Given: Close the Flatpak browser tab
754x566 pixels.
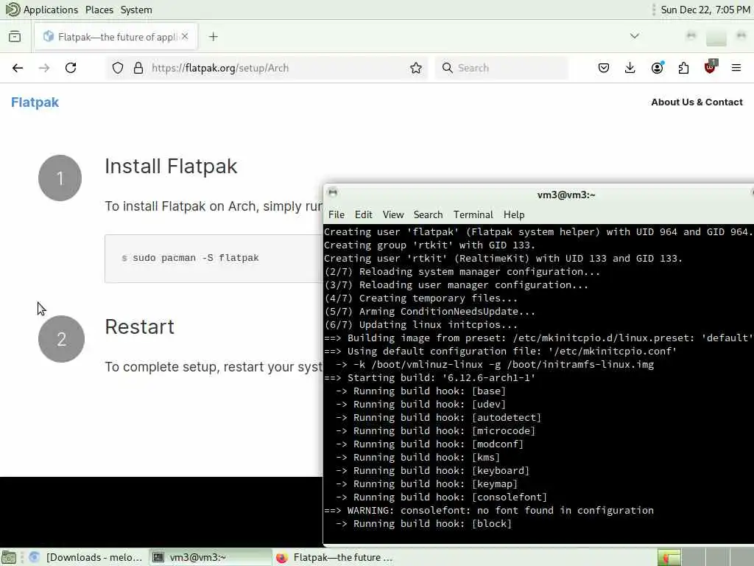Looking at the screenshot, I should coord(185,36).
